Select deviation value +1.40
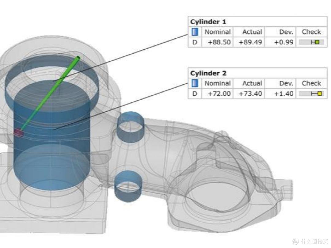 284,93
